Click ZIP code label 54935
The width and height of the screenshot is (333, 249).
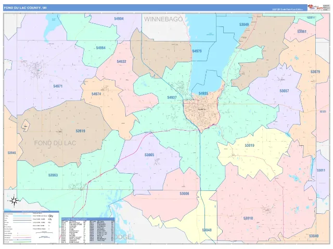203,93
